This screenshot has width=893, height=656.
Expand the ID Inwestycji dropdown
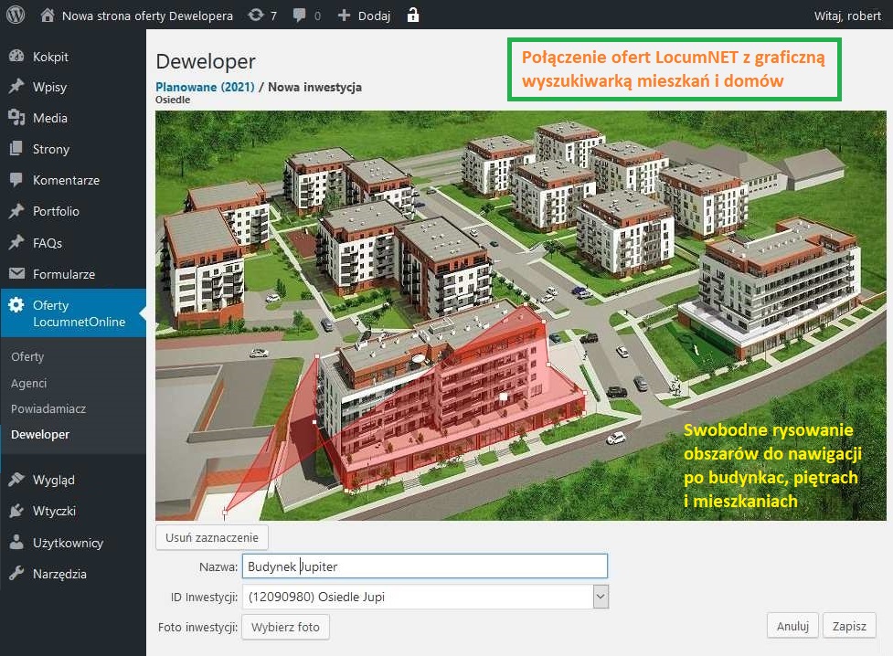coord(600,598)
